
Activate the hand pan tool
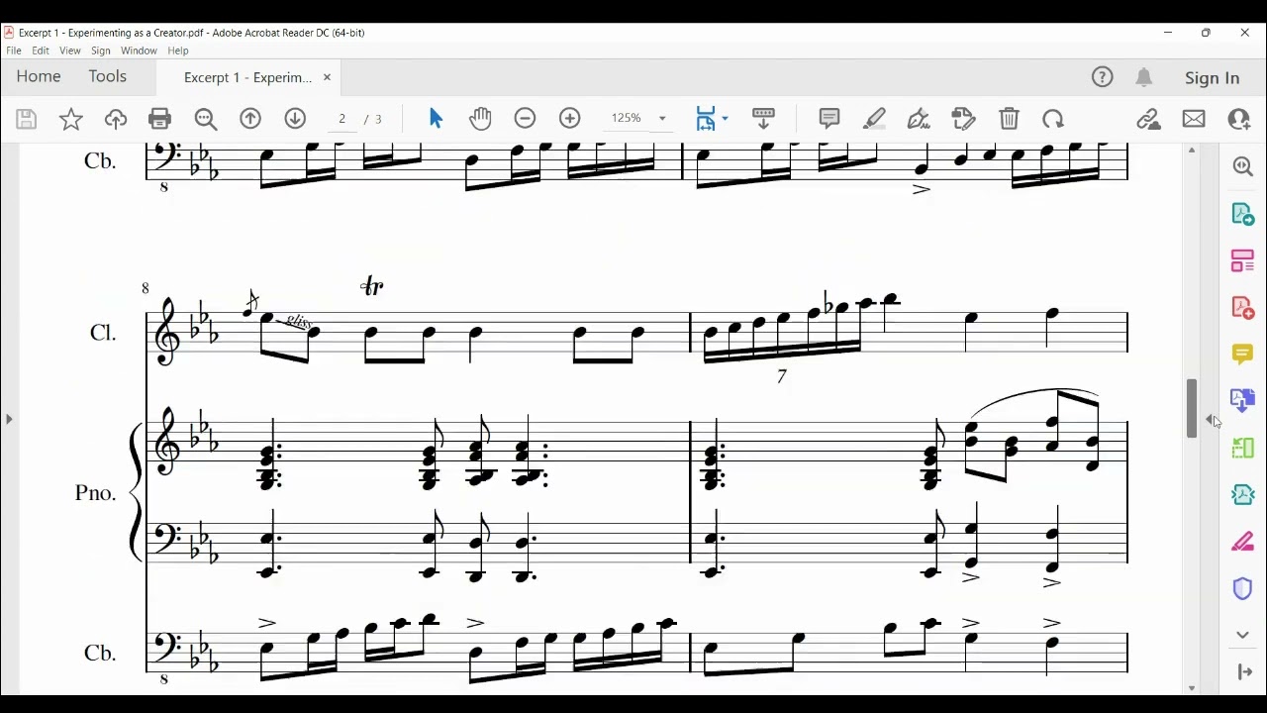(x=480, y=119)
